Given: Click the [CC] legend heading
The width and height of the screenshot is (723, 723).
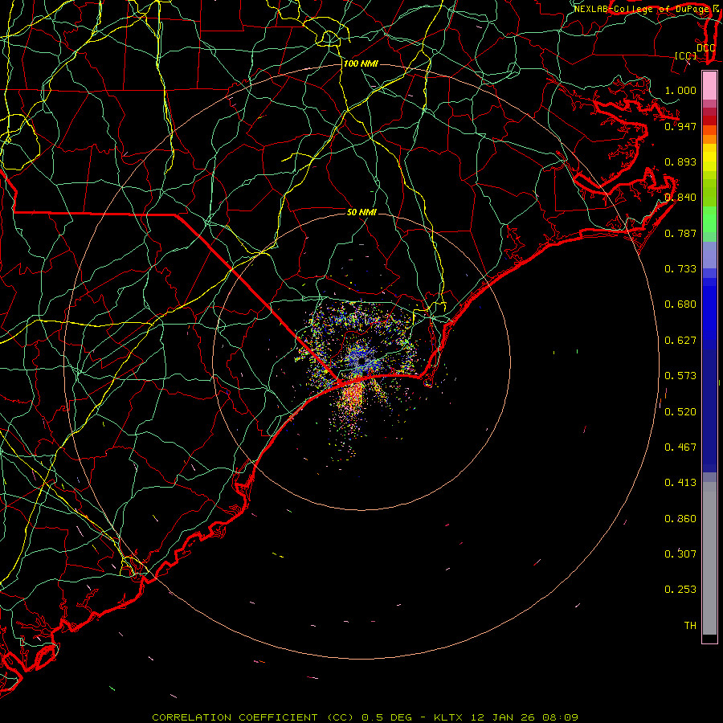Looking at the screenshot, I should tap(686, 55).
